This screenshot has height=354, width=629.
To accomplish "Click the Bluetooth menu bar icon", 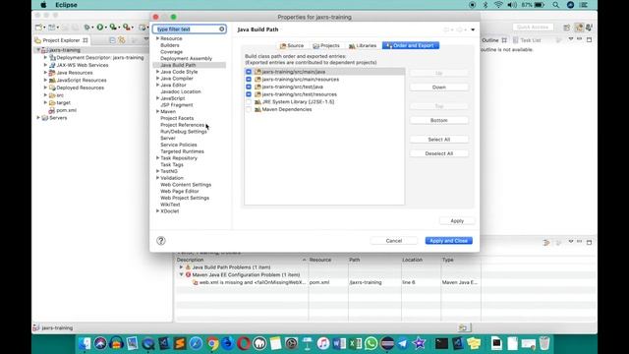I will click(x=485, y=5).
